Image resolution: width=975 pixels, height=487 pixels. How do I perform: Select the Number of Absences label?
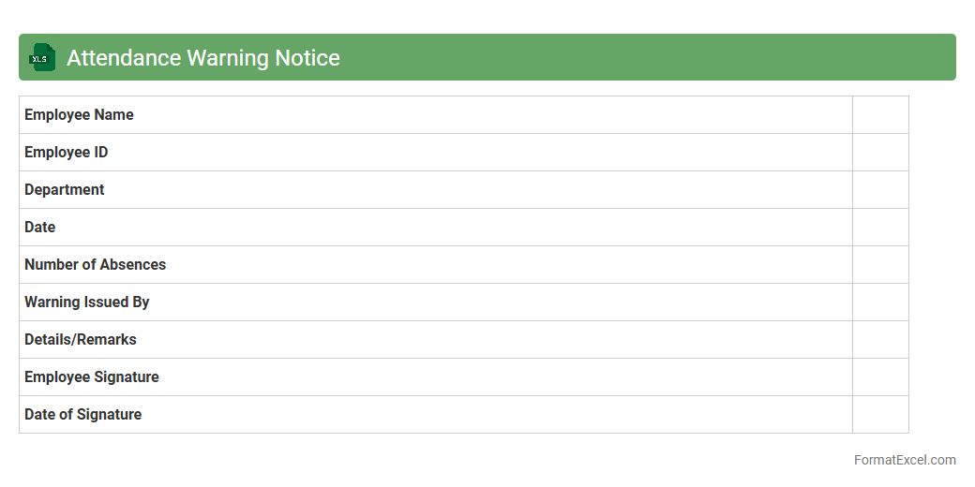[95, 265]
